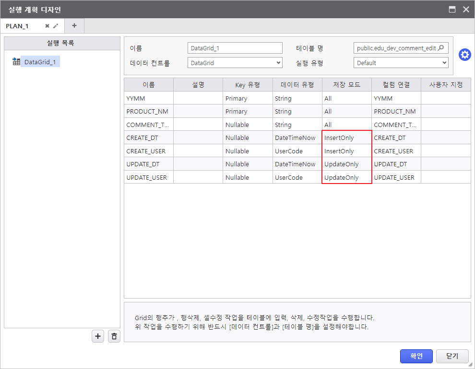Screen dimensions: 475x369
Task: Close the execution plan design dialog
Action: pos(466,10)
